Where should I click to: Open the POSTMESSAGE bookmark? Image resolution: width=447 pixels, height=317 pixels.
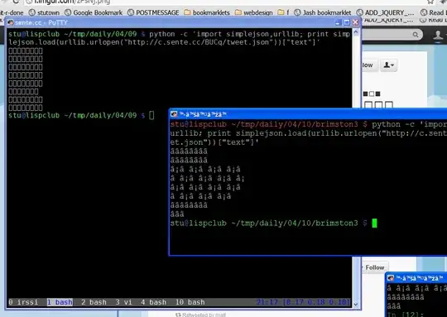(153, 12)
